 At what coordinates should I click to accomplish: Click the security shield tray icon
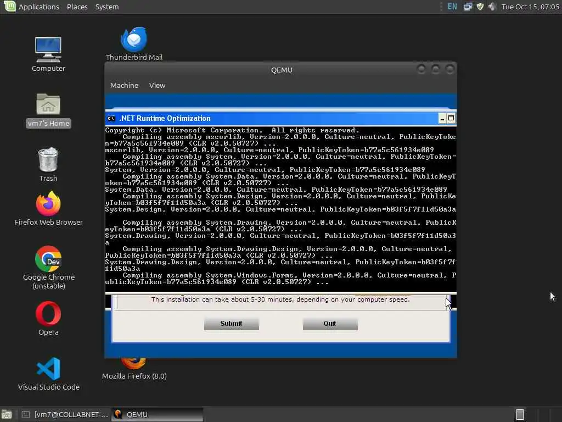480,7
